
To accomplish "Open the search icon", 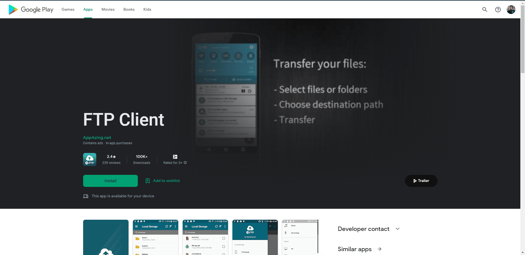I will [x=485, y=10].
